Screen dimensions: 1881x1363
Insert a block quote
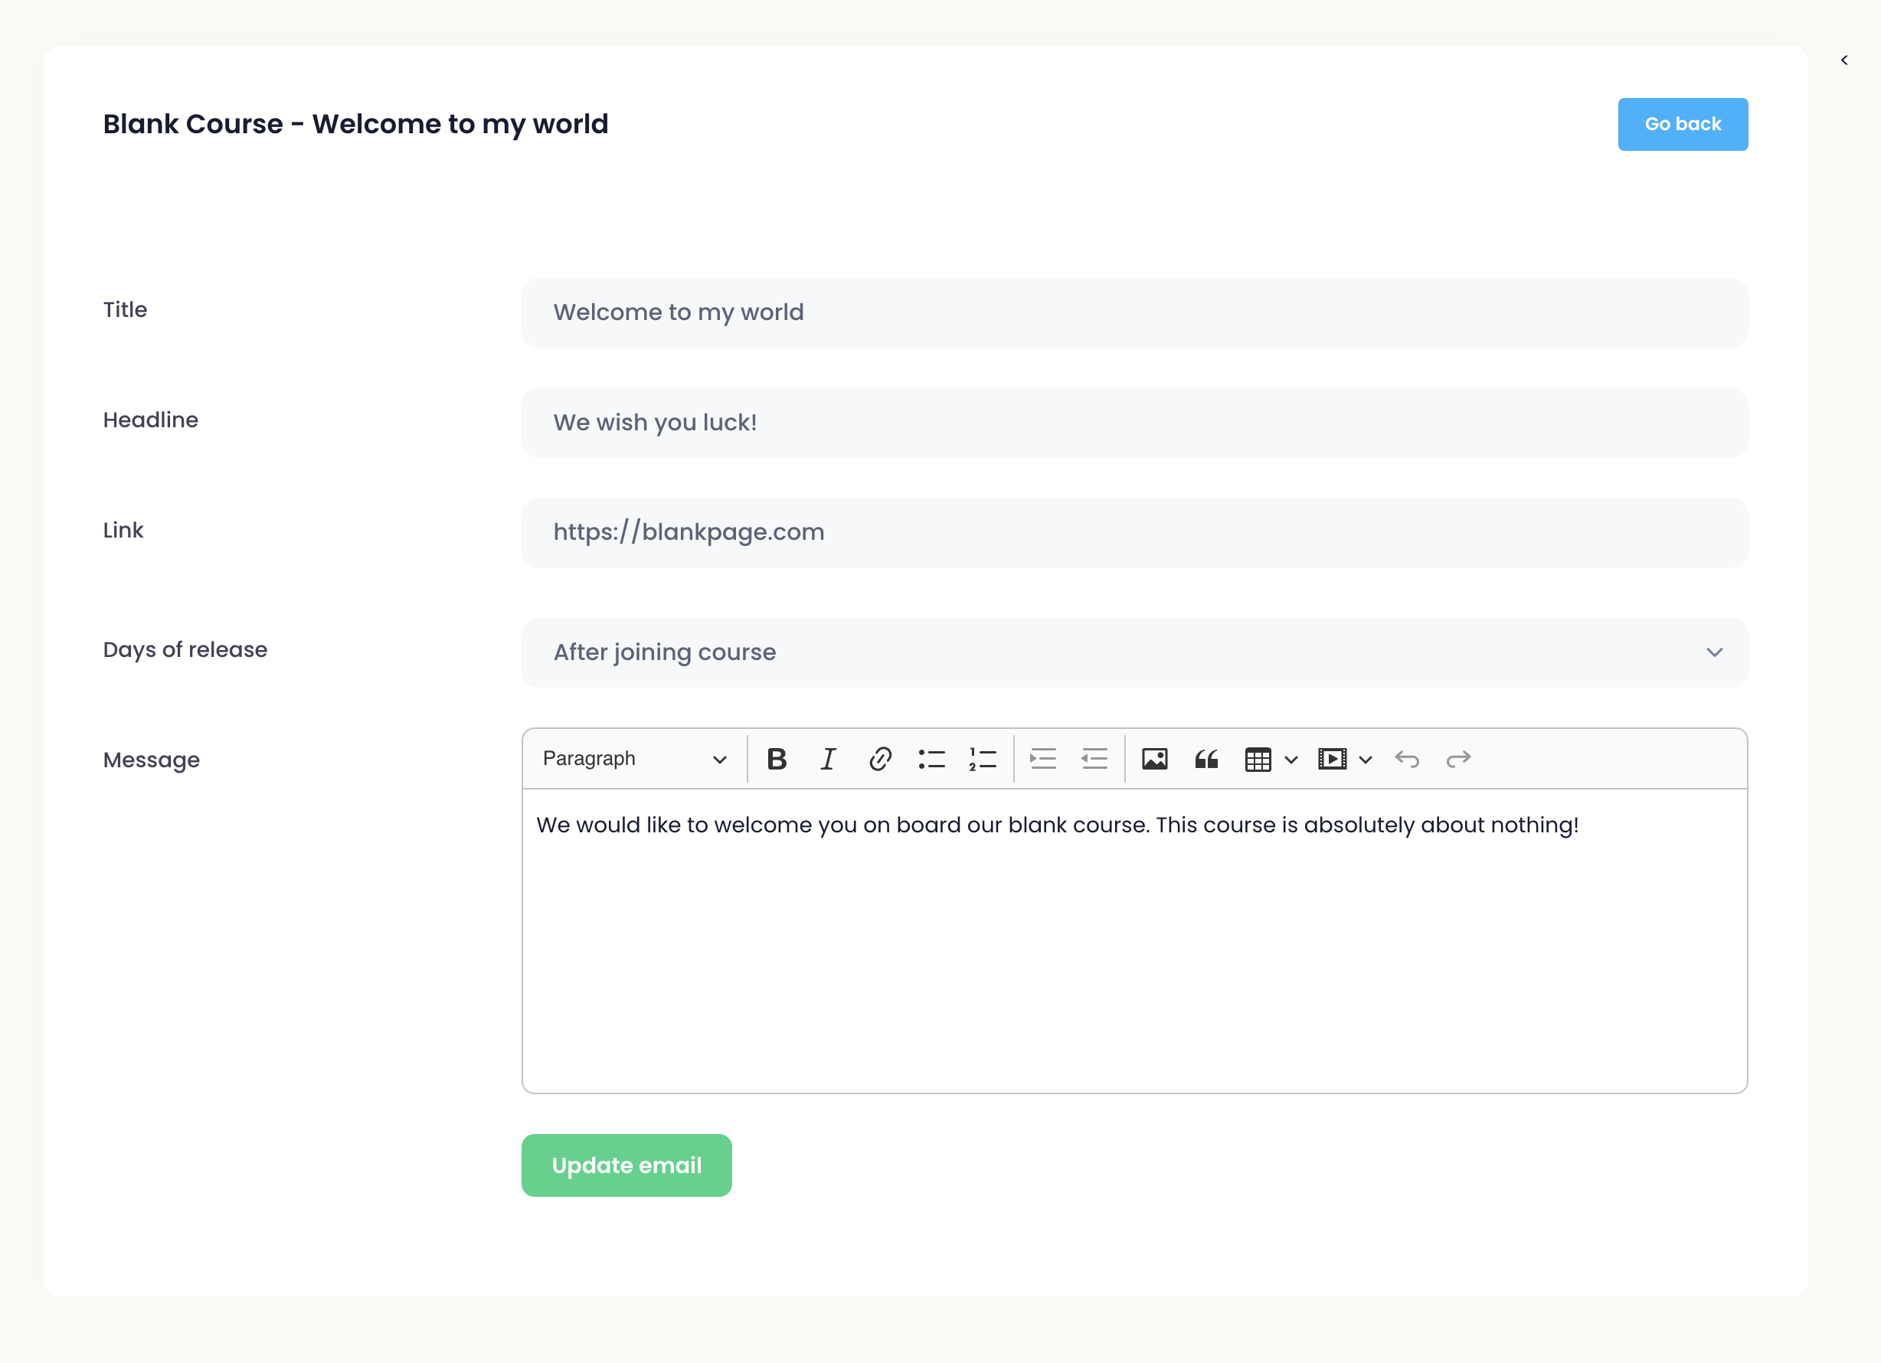(x=1206, y=759)
